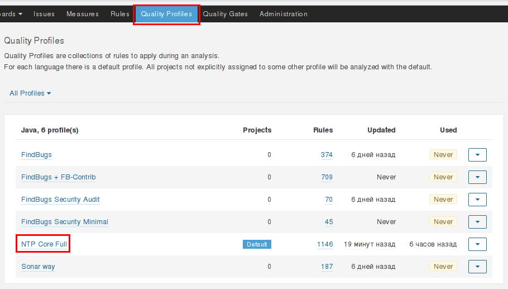508x289 pixels.
Task: View the 1146 rules of NTP Core Full
Action: point(325,244)
